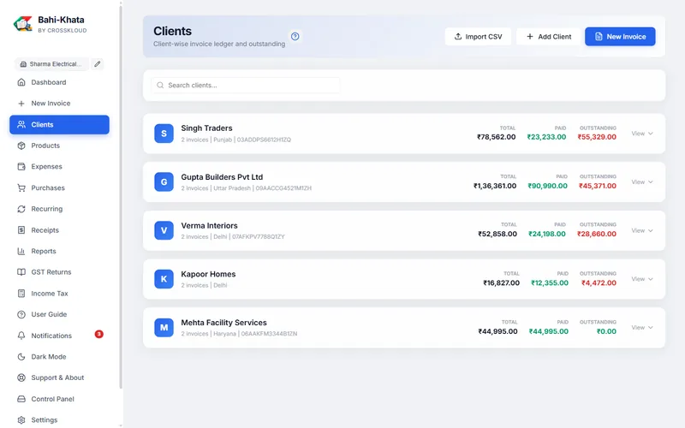The width and height of the screenshot is (685, 428).
Task: Click the Dashboard home icon
Action: [21, 82]
